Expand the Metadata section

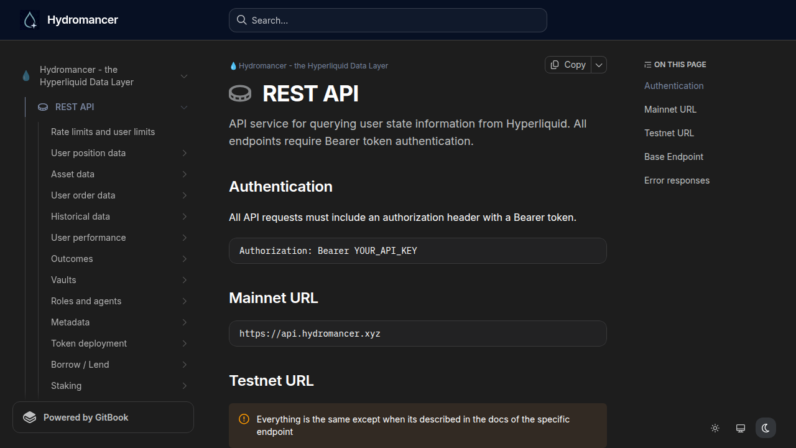coord(185,322)
